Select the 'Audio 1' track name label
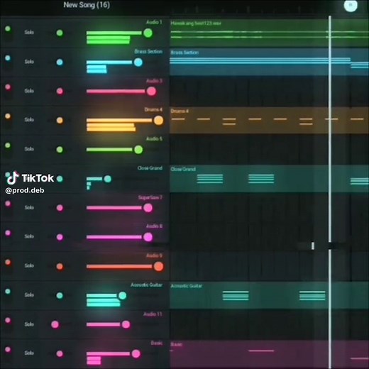This screenshot has width=369, height=369. (x=154, y=22)
